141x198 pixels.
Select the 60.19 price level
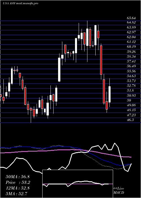[131, 47]
